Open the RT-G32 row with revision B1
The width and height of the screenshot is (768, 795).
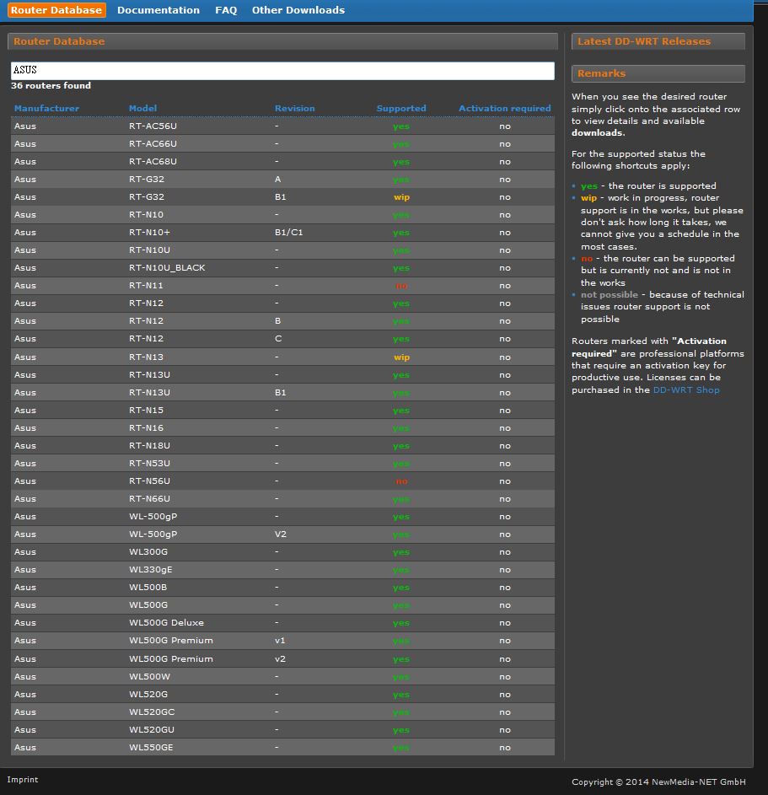(x=282, y=197)
